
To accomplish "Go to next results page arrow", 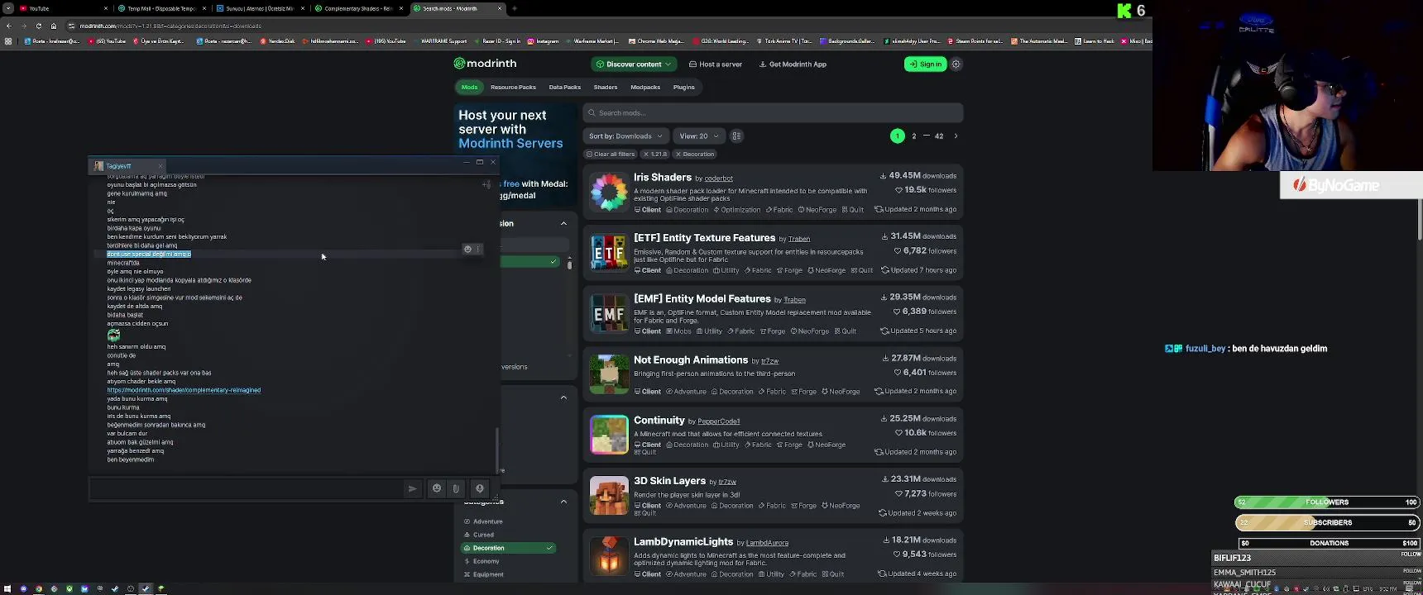I will point(956,136).
